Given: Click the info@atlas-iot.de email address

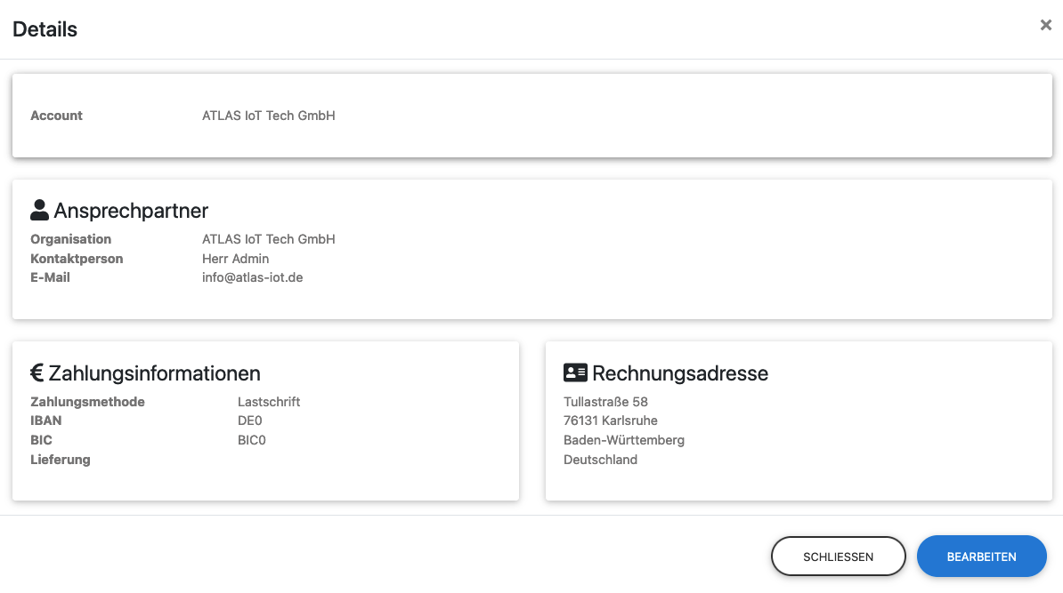Looking at the screenshot, I should (252, 277).
